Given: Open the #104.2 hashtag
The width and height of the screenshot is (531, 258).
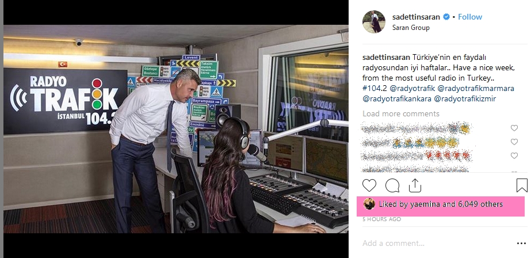Looking at the screenshot, I should (x=375, y=89).
